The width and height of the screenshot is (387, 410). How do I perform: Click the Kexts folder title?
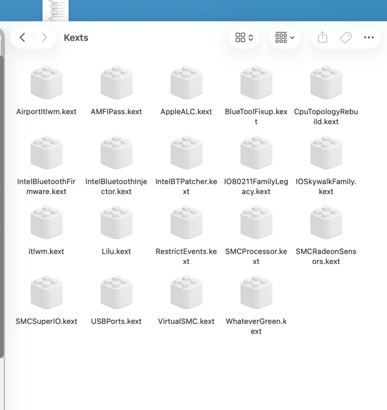[76, 38]
